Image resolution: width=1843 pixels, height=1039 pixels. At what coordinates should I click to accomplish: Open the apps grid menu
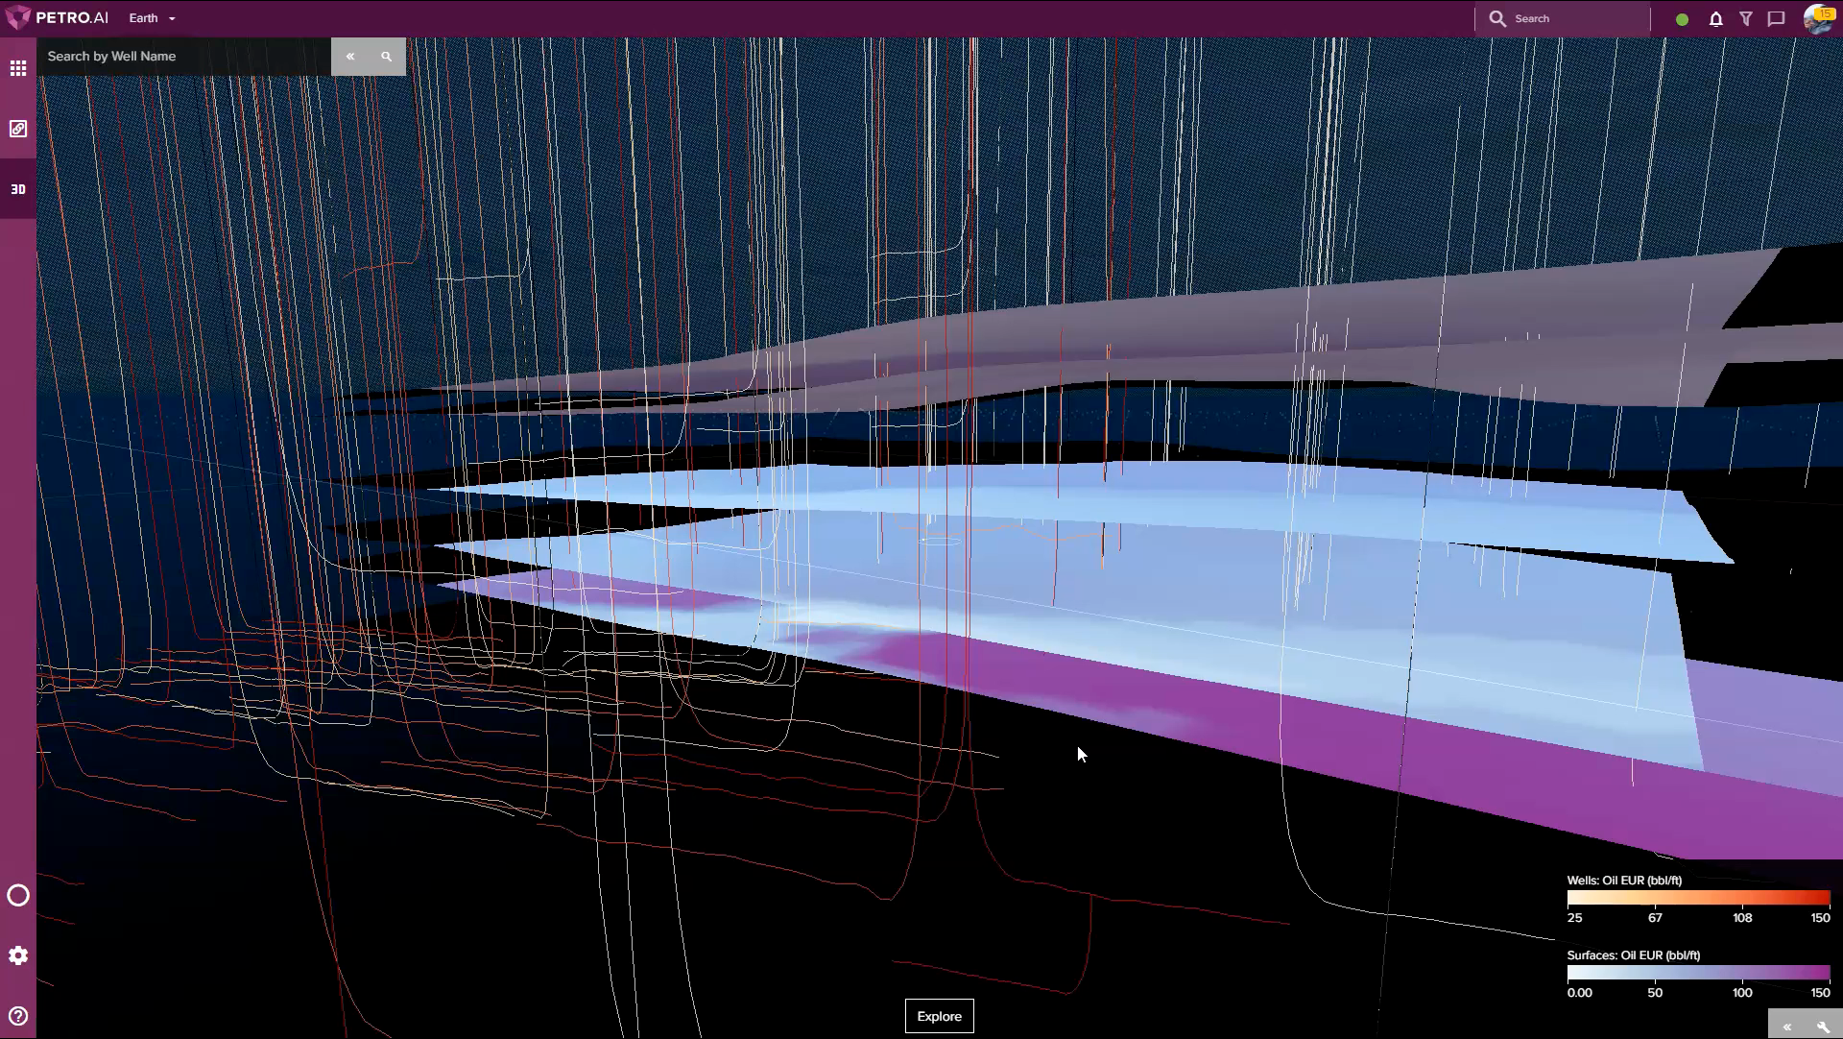pos(18,68)
